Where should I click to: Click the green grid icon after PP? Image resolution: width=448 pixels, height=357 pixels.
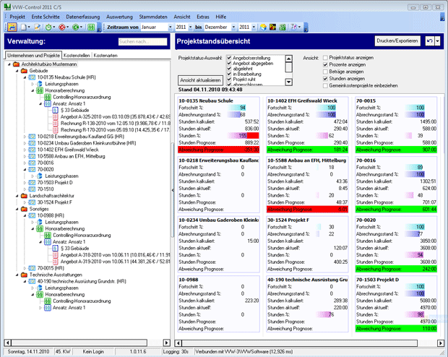[x=283, y=27]
